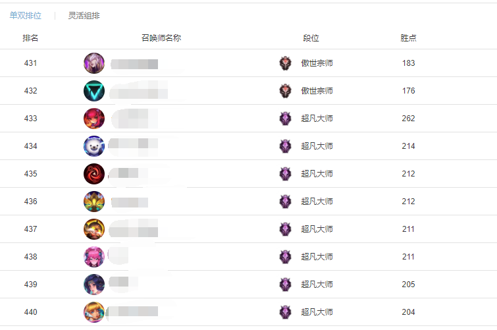Screen dimensions: 497x330
Task: Click the golden emblem avatar at rank 436
Action: (x=94, y=201)
